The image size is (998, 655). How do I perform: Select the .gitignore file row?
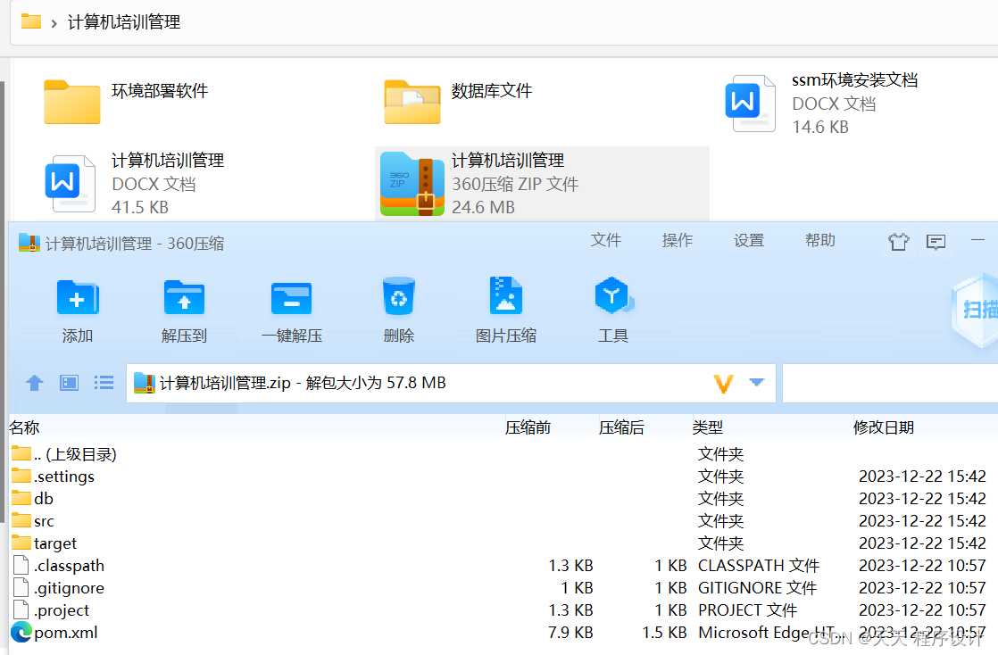pos(503,587)
